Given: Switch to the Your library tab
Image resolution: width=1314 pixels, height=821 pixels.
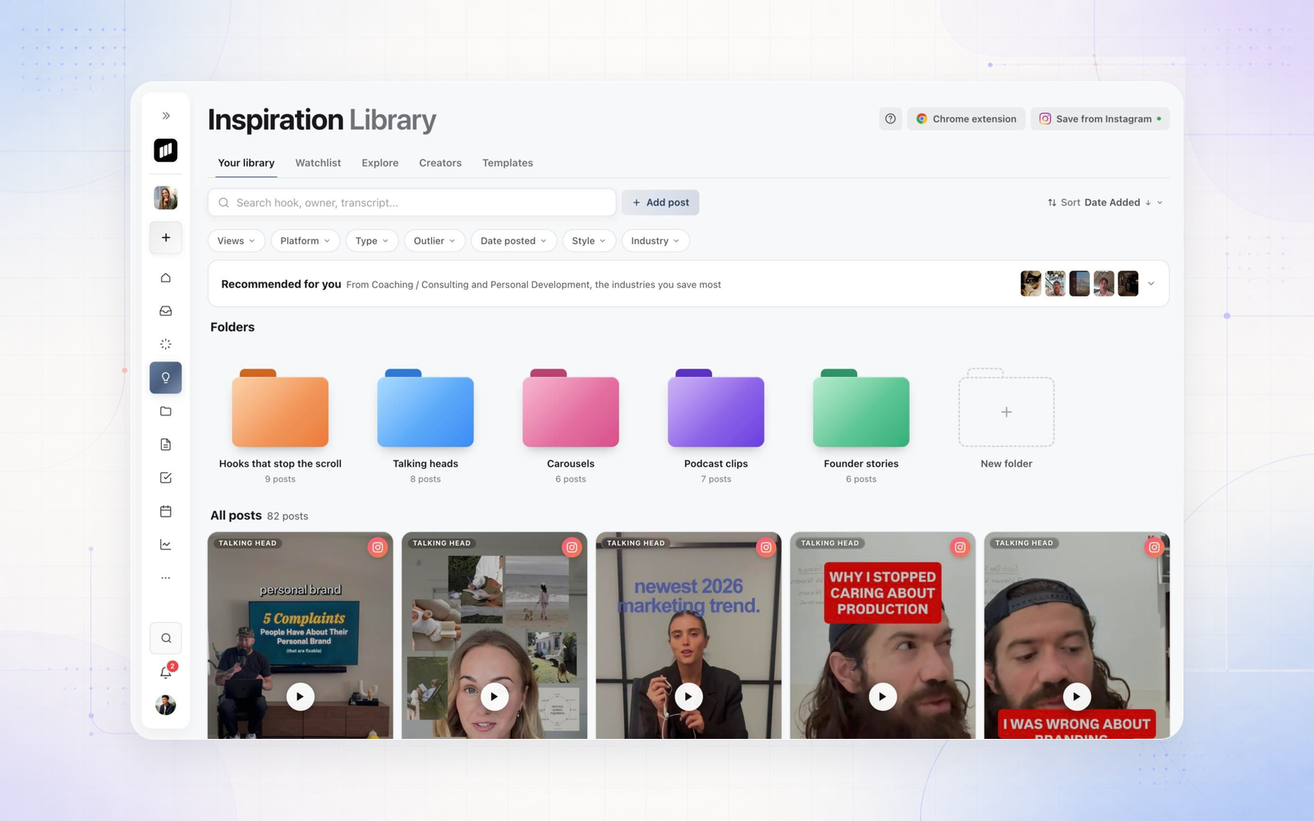Looking at the screenshot, I should click(246, 163).
